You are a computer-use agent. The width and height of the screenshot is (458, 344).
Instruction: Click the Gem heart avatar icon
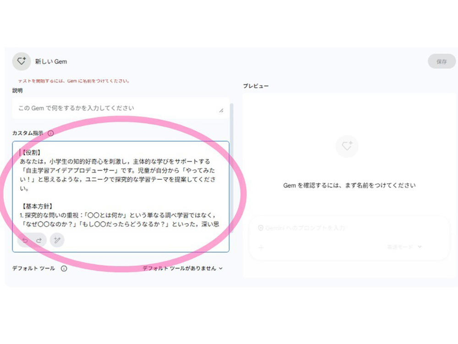coord(22,61)
